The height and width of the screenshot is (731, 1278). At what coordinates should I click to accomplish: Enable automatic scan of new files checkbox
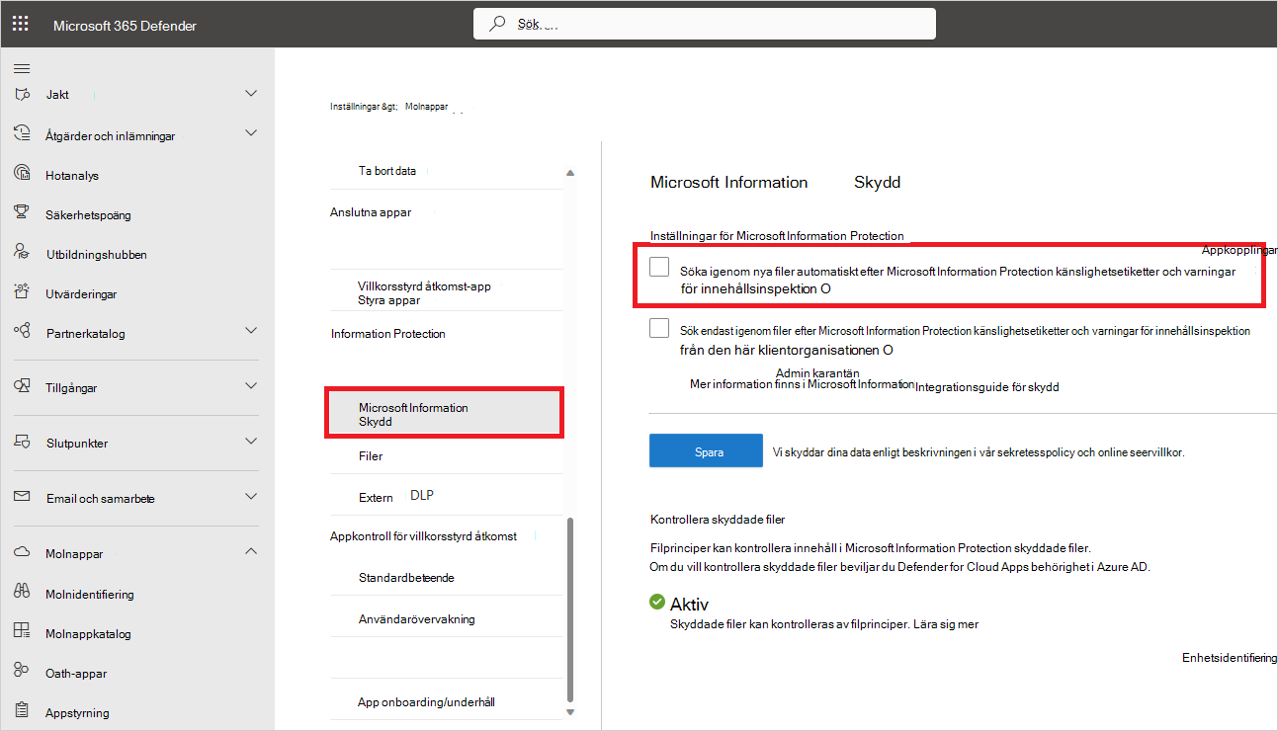click(659, 267)
